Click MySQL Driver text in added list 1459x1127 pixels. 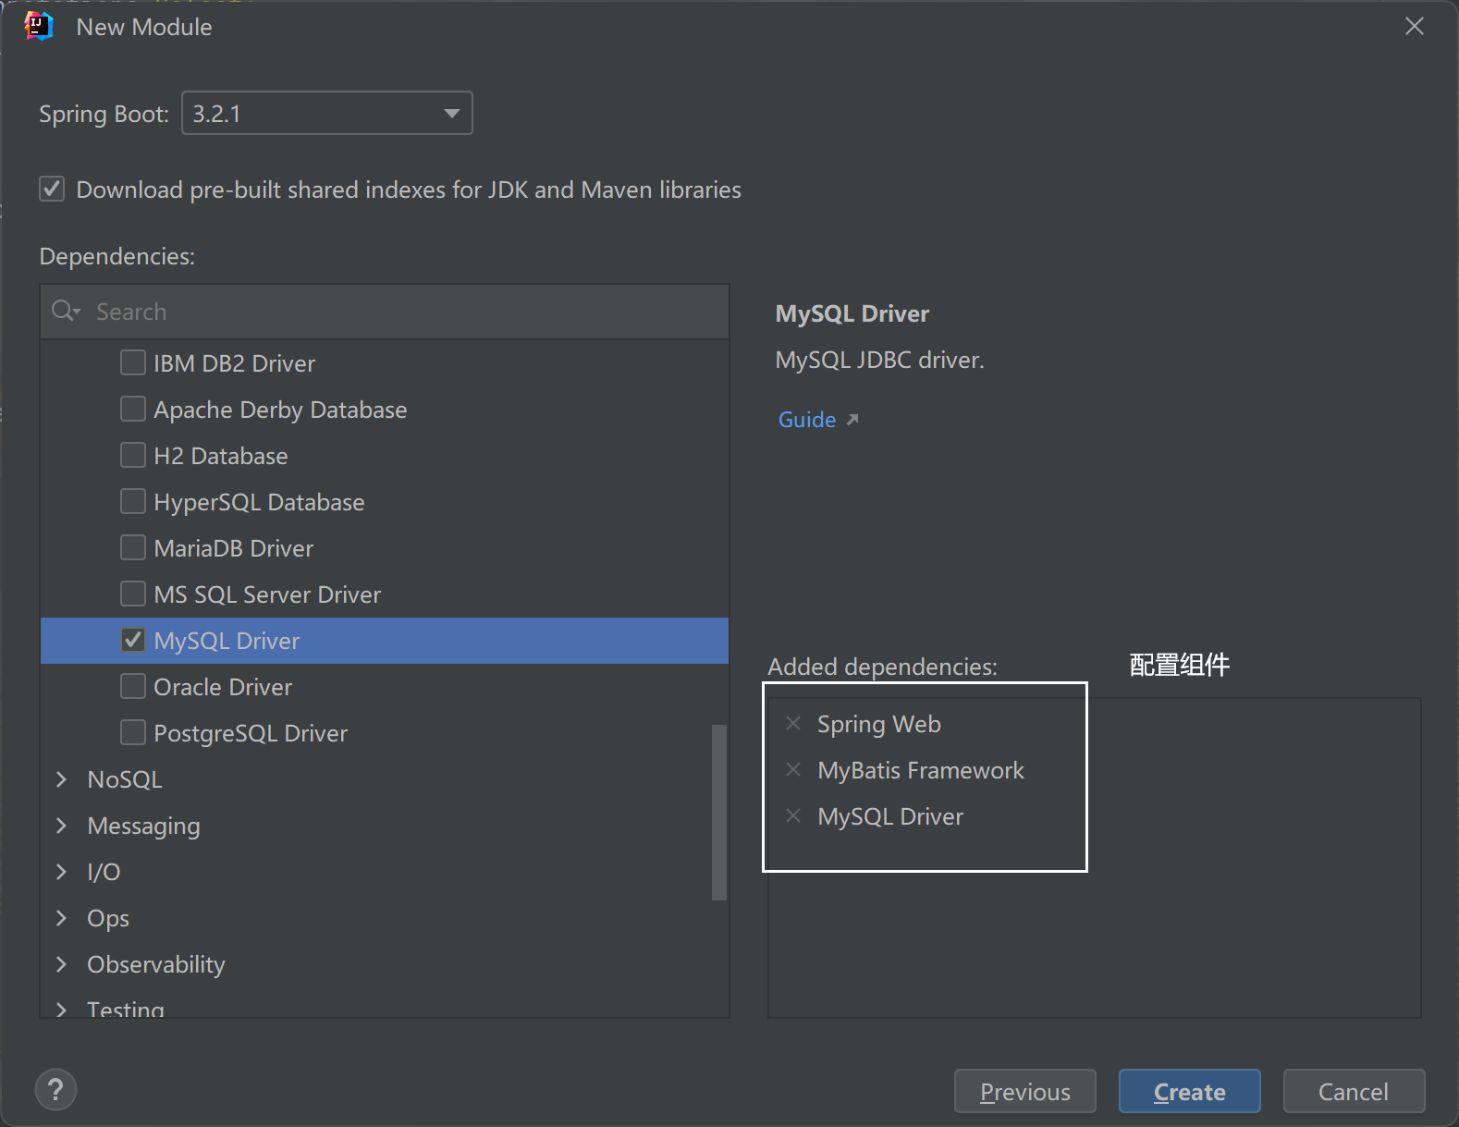[890, 816]
